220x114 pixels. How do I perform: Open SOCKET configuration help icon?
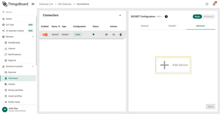click(166, 16)
